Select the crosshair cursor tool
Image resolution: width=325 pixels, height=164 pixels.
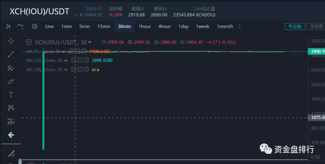[x=11, y=41]
